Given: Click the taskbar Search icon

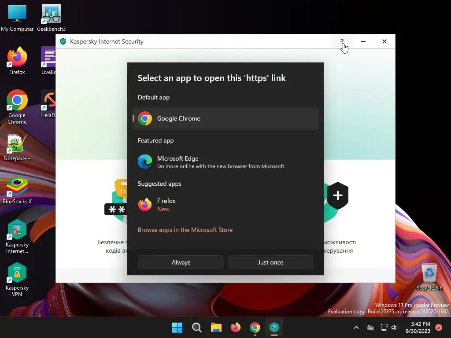Looking at the screenshot, I should coord(197,327).
